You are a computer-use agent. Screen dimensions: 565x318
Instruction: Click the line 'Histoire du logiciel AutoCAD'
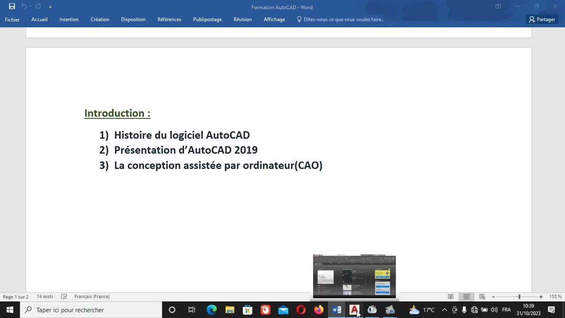point(182,135)
